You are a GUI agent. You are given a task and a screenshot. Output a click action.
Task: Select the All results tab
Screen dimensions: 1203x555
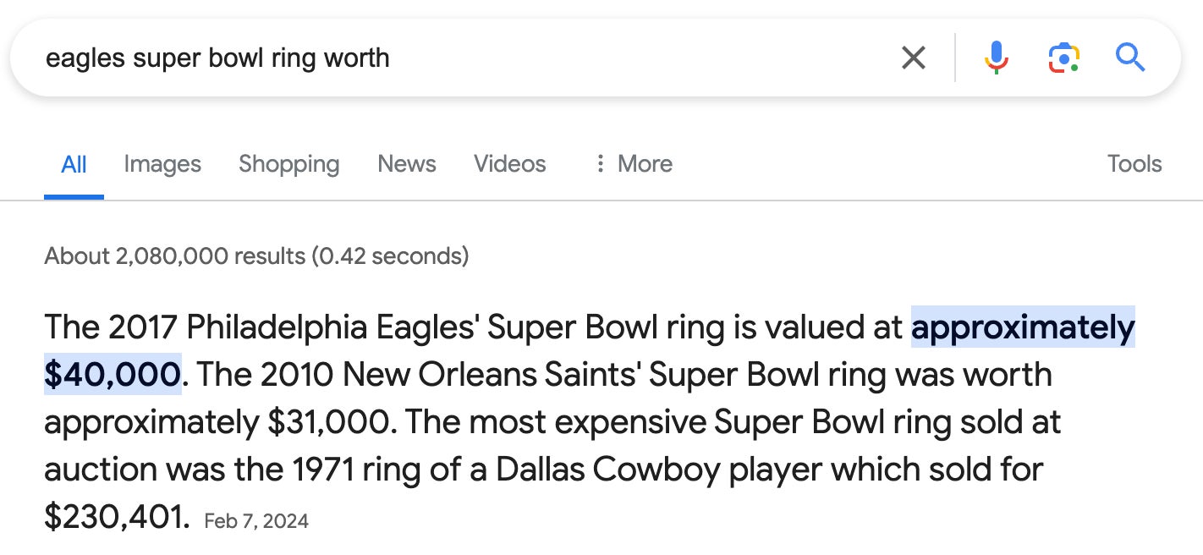coord(74,164)
